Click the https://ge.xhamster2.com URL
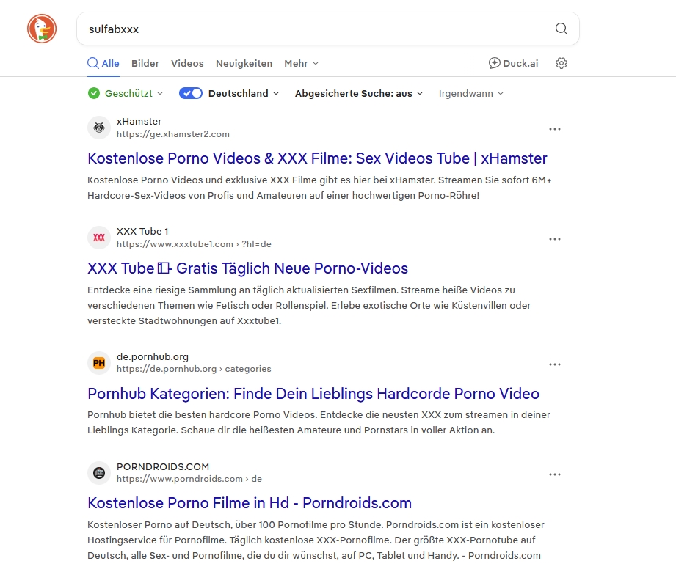Image resolution: width=676 pixels, height=583 pixels. (x=173, y=134)
